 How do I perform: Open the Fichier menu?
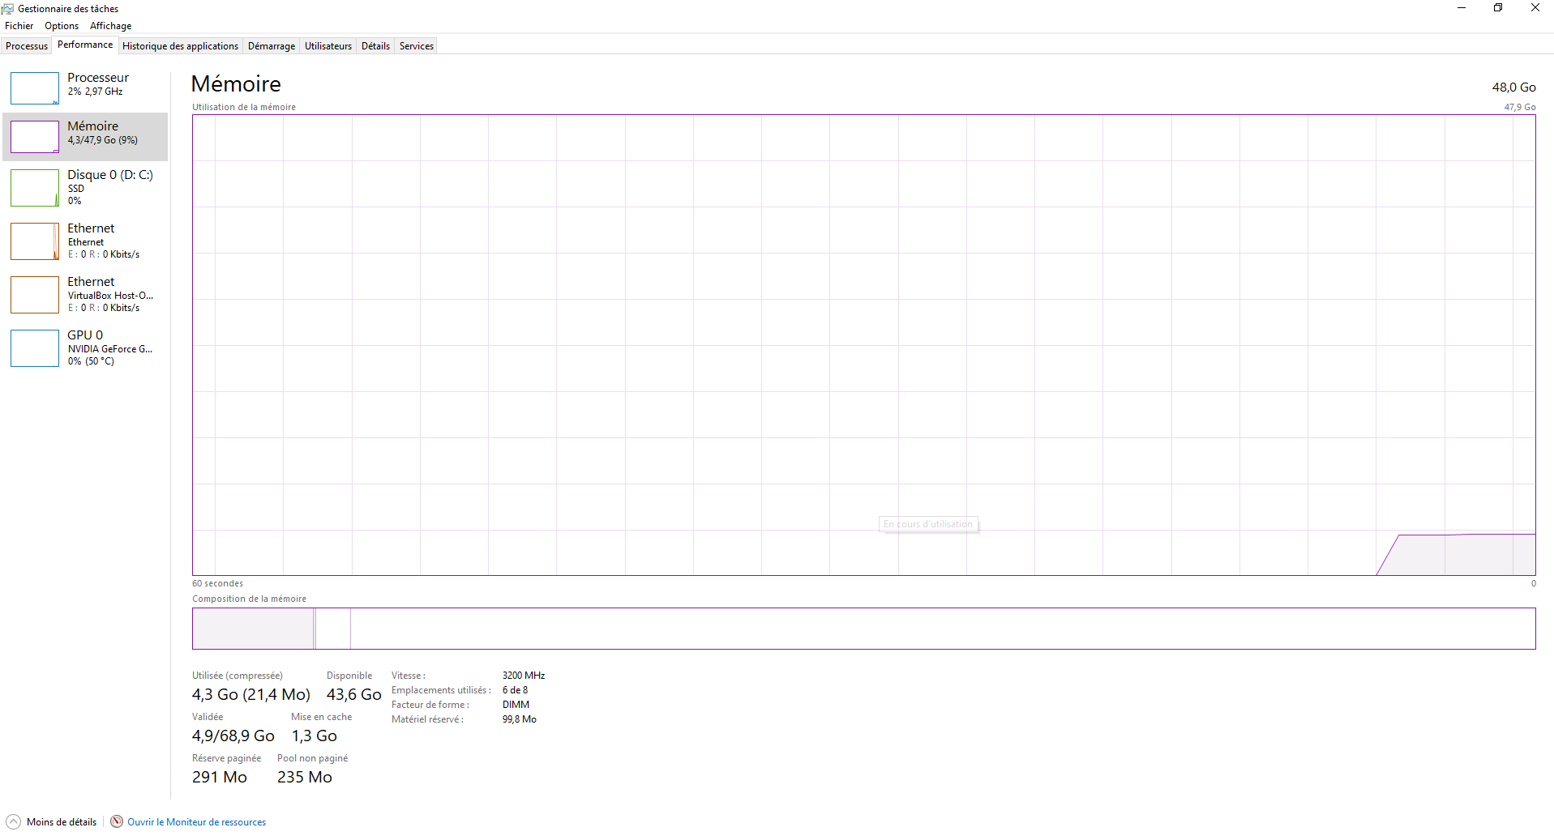tap(19, 26)
